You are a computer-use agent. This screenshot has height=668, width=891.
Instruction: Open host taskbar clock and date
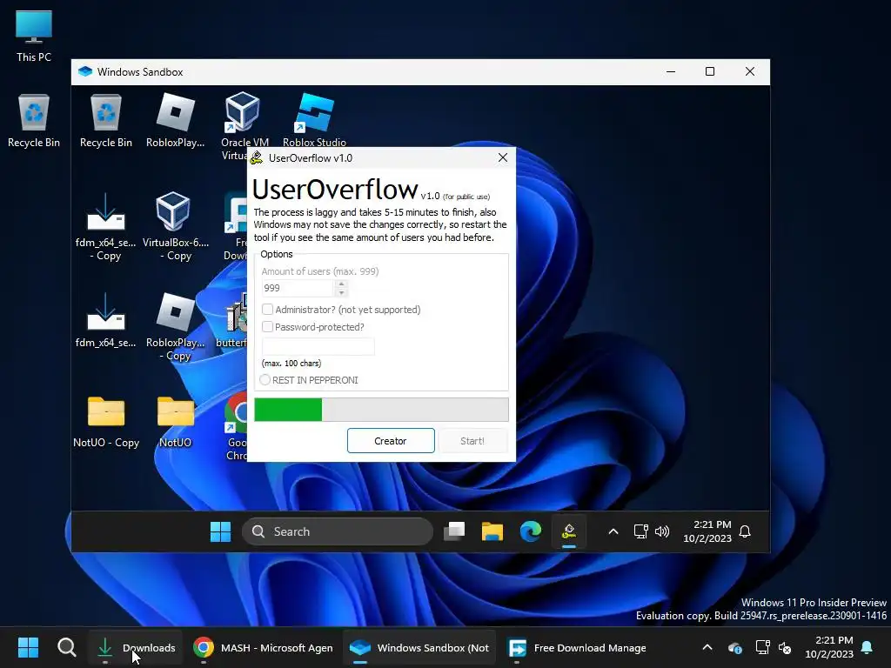[x=829, y=647]
